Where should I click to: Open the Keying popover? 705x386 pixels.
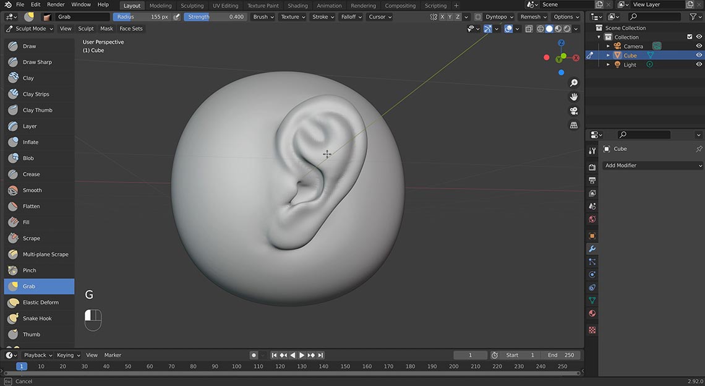pyautogui.click(x=69, y=355)
